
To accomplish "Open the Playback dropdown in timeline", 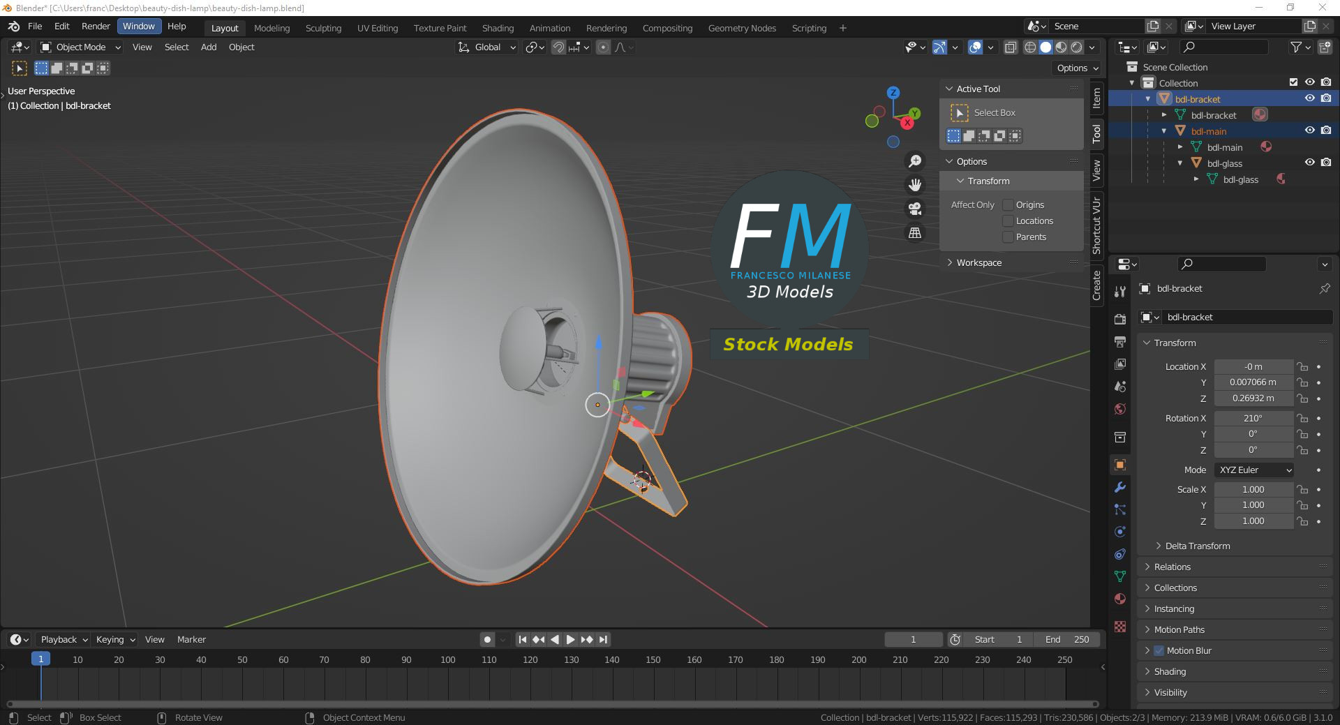I will 64,640.
